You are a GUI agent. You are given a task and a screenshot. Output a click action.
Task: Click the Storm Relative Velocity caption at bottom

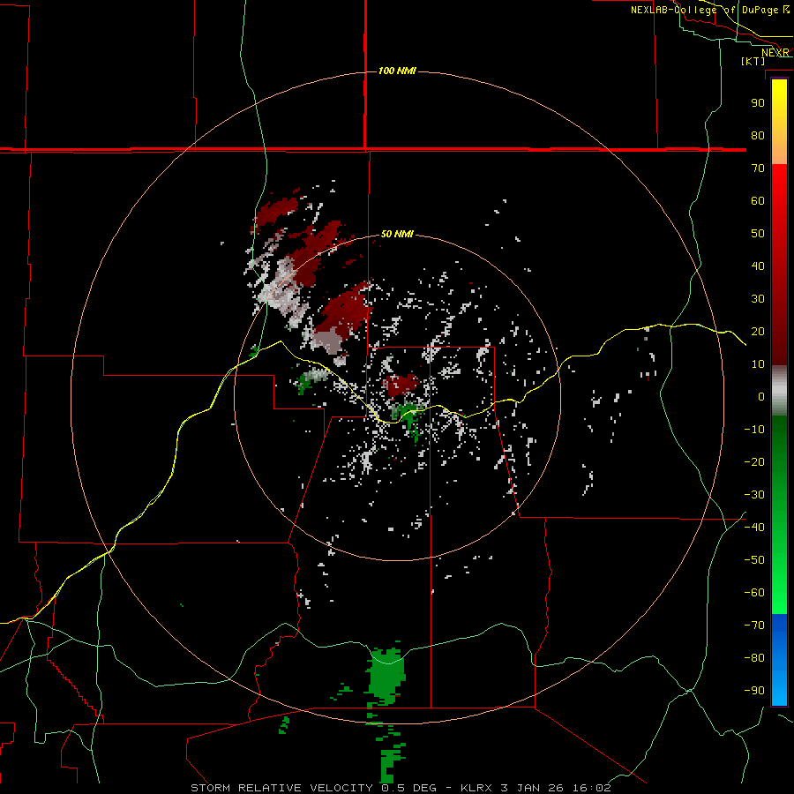(401, 788)
